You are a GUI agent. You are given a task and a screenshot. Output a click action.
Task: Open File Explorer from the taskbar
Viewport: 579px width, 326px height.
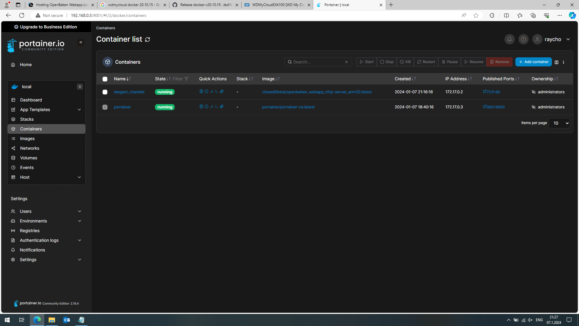(52, 320)
